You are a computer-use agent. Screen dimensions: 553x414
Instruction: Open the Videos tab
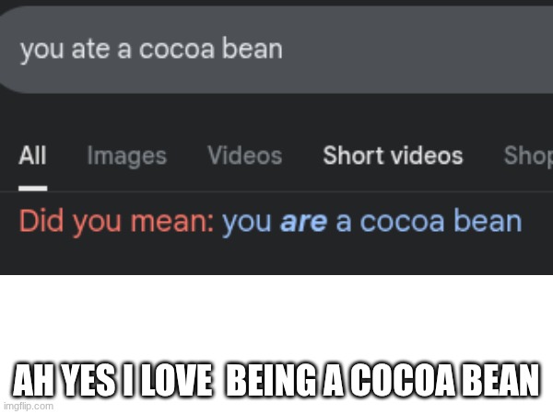click(245, 155)
